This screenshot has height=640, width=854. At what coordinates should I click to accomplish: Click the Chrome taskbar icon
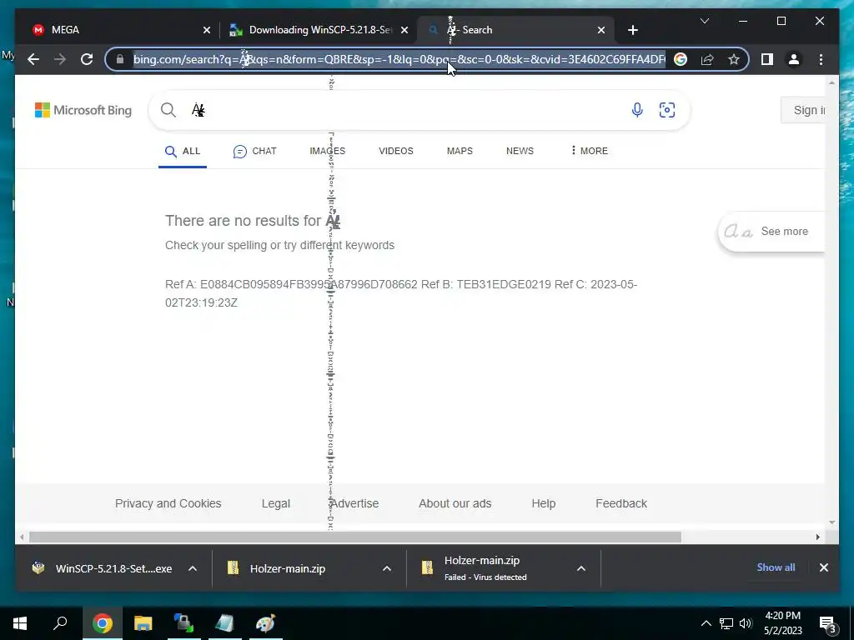[x=102, y=623]
